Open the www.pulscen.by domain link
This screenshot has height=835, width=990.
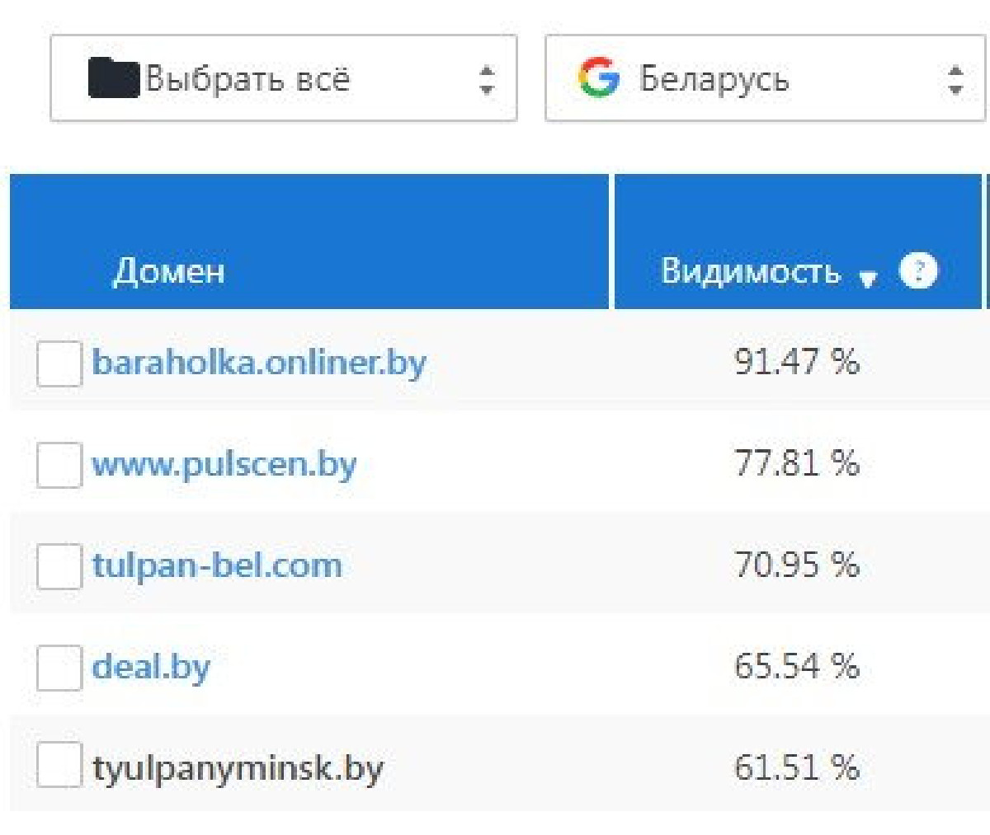(x=224, y=464)
